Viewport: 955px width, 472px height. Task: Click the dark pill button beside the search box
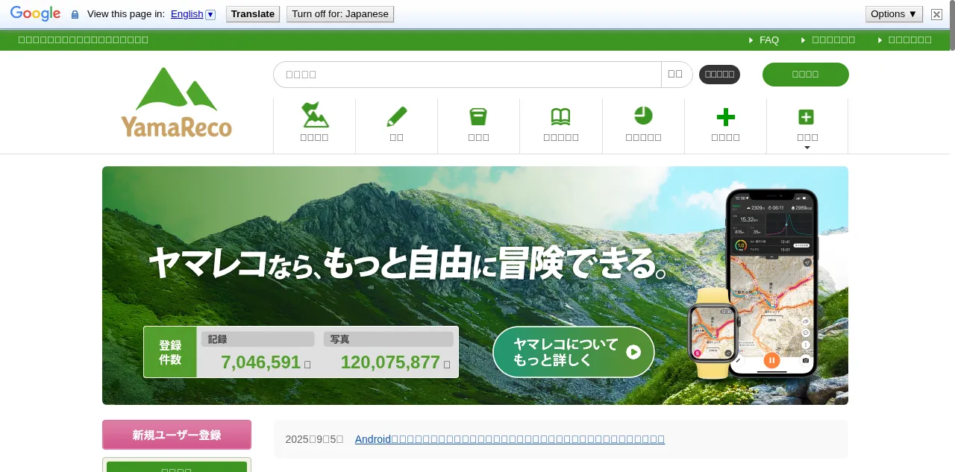coord(719,75)
